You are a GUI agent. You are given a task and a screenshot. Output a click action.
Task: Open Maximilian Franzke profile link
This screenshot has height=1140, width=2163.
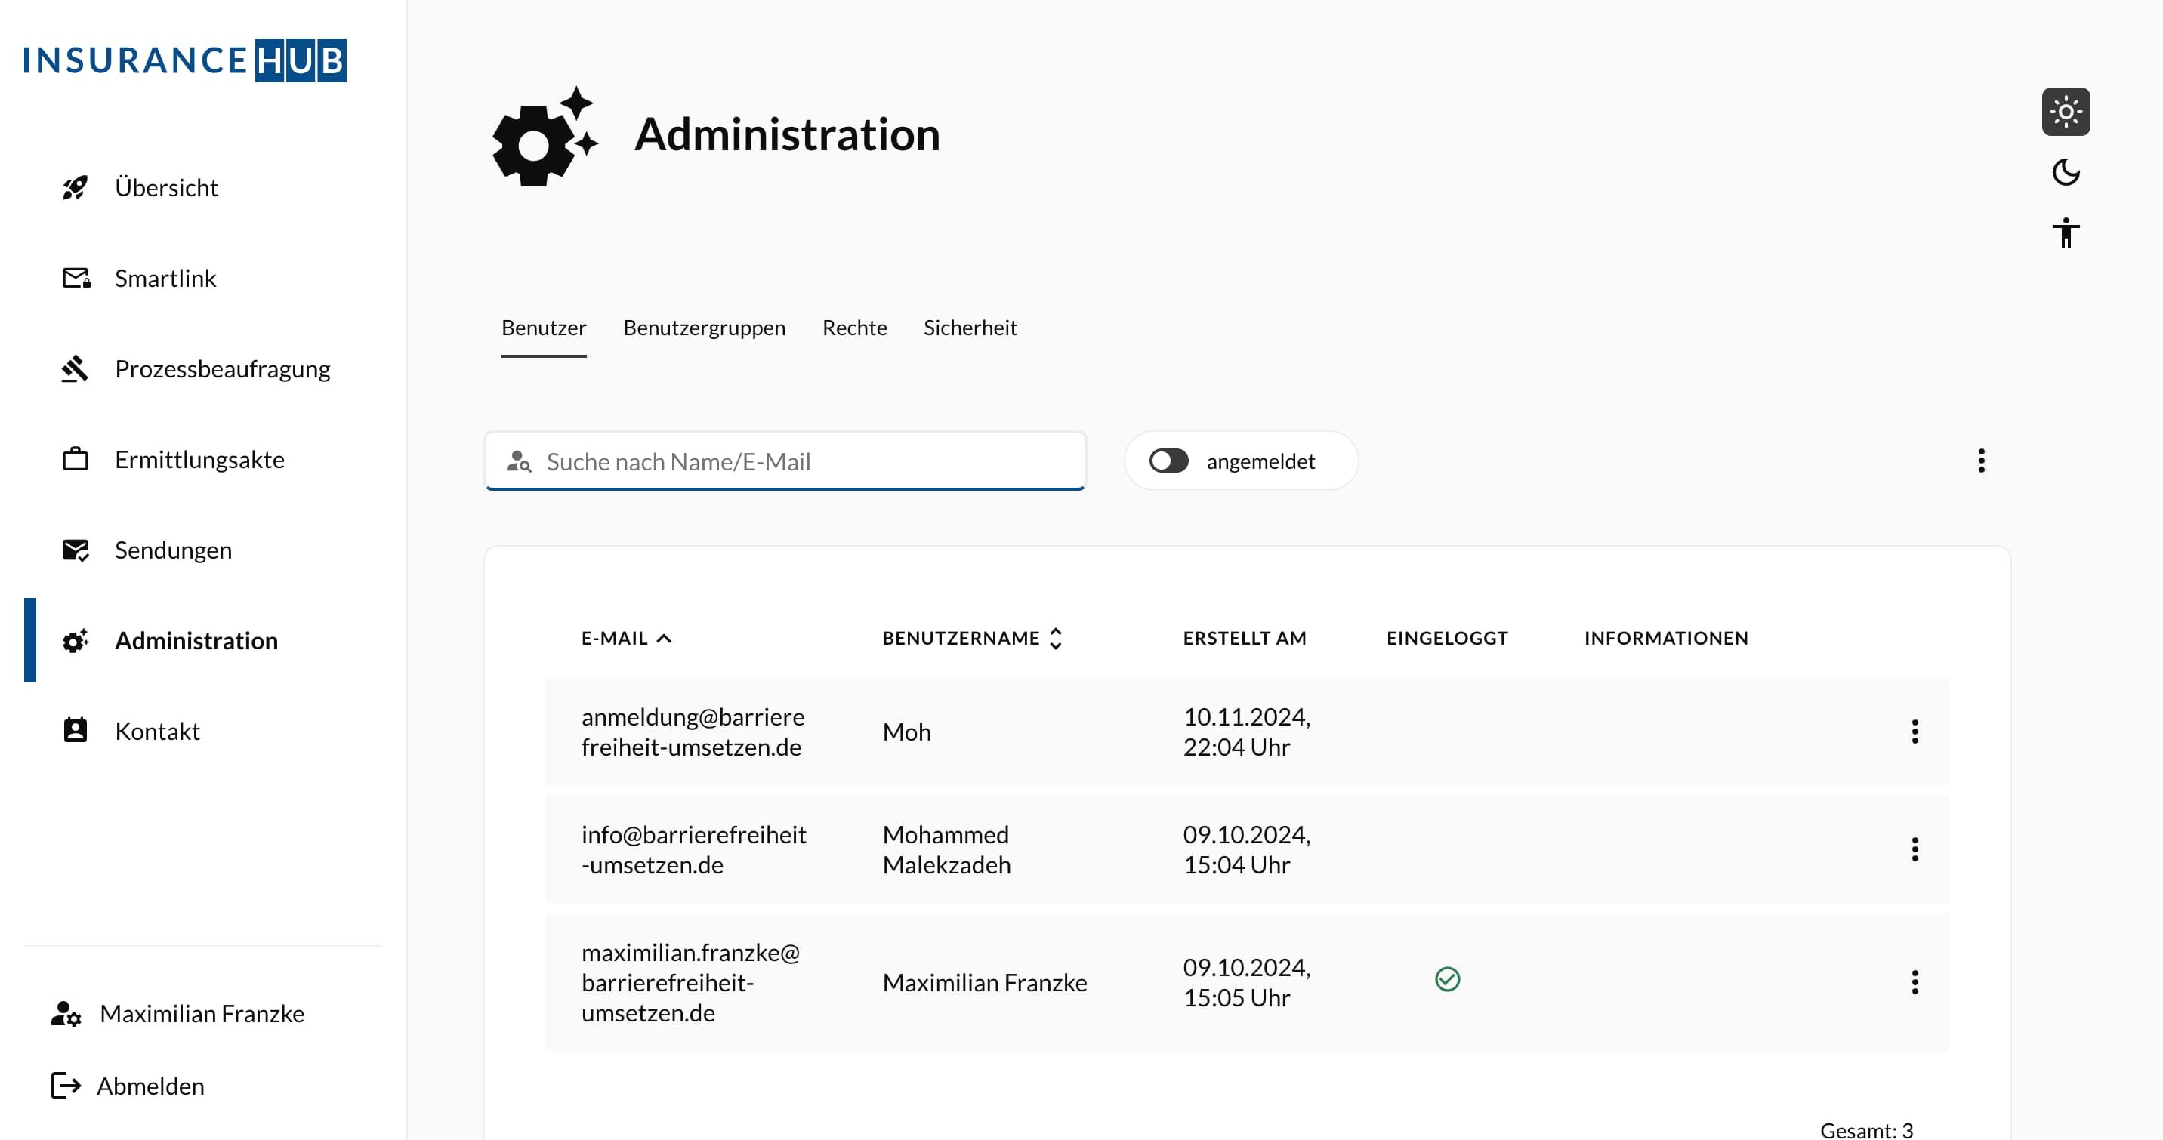202,1013
